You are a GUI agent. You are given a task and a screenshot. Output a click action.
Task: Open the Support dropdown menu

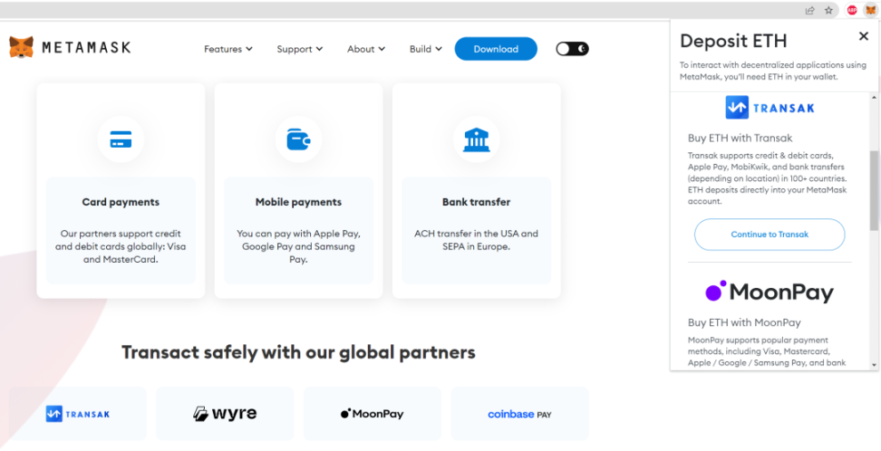coord(300,49)
